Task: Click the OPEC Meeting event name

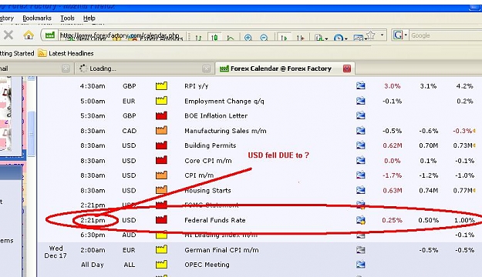Action: point(207,265)
